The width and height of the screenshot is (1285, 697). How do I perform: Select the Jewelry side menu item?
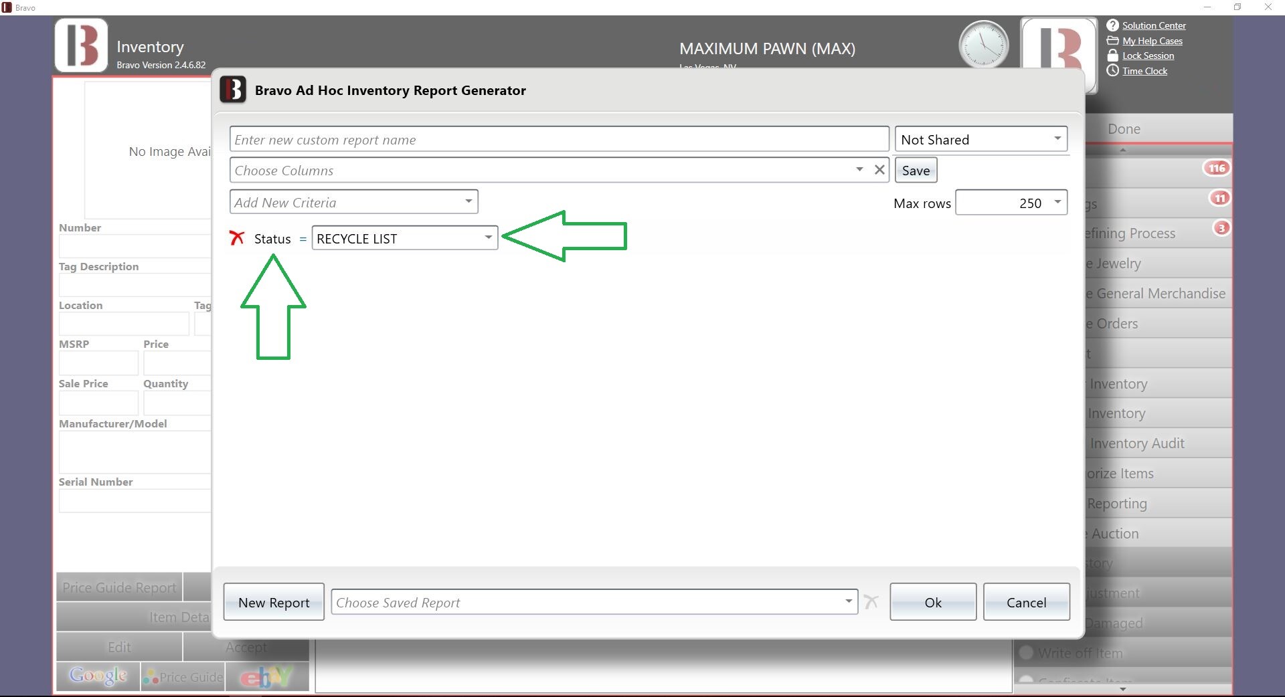pyautogui.click(x=1158, y=263)
